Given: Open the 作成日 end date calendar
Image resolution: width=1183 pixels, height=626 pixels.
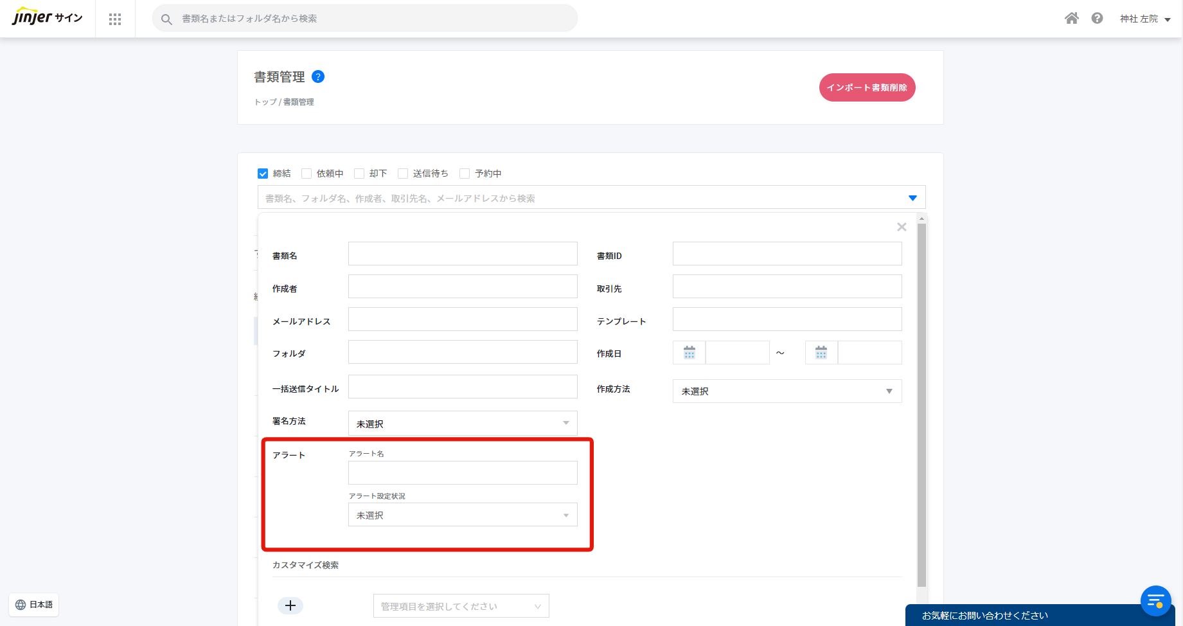Looking at the screenshot, I should point(821,353).
